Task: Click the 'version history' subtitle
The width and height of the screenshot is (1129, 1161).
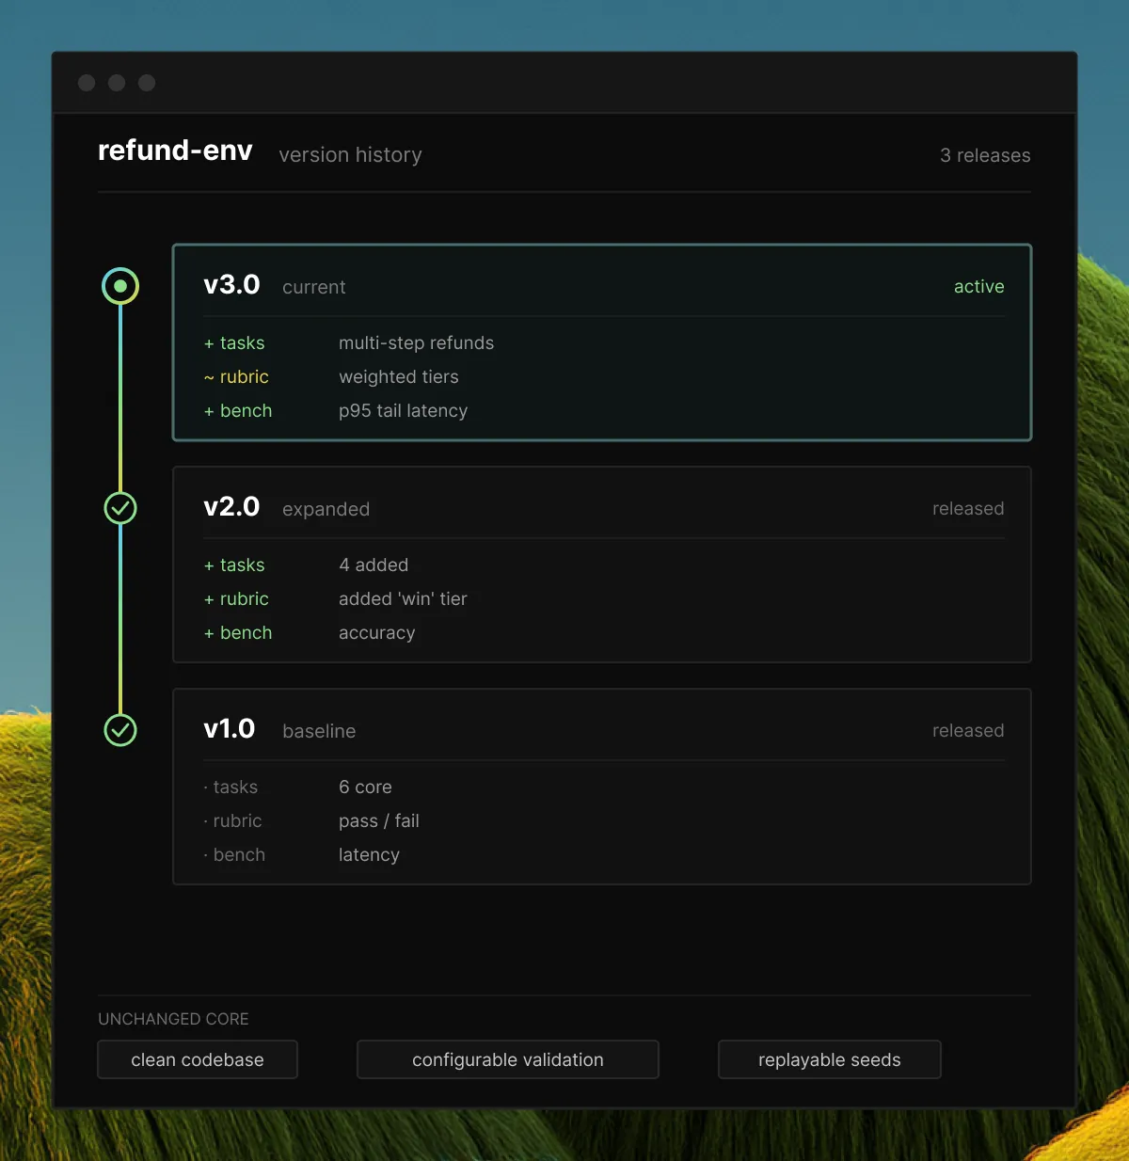Action: [350, 155]
